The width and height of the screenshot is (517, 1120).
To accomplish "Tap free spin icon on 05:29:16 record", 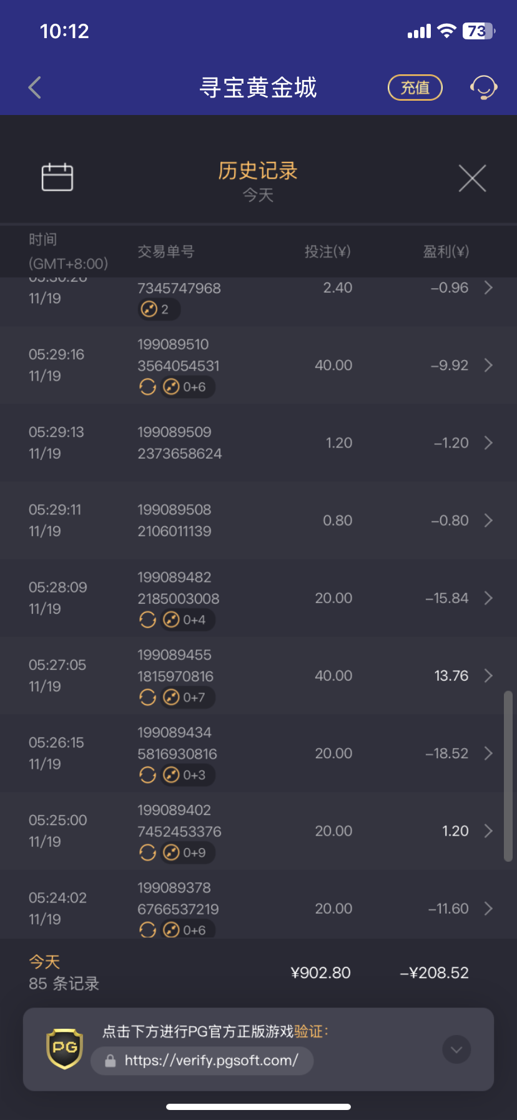I will pos(147,387).
